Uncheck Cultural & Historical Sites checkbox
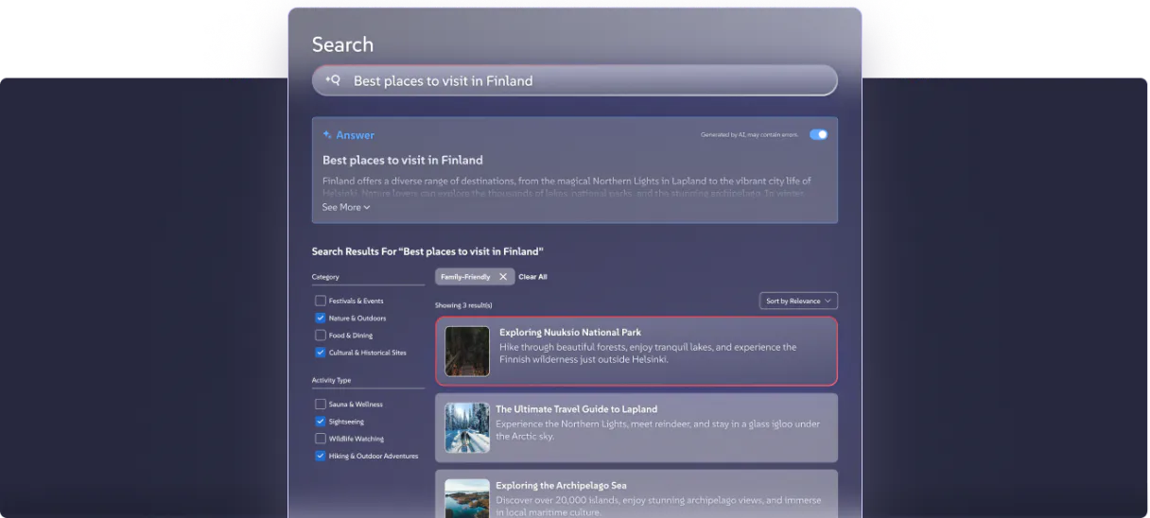 click(x=321, y=352)
